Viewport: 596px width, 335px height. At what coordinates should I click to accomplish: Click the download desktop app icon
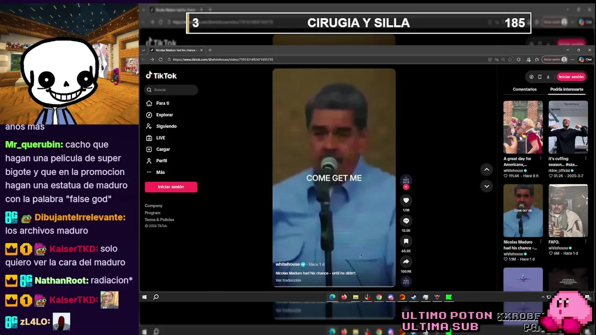(x=548, y=77)
